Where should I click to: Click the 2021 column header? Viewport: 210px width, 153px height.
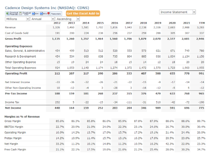[x=187, y=23]
